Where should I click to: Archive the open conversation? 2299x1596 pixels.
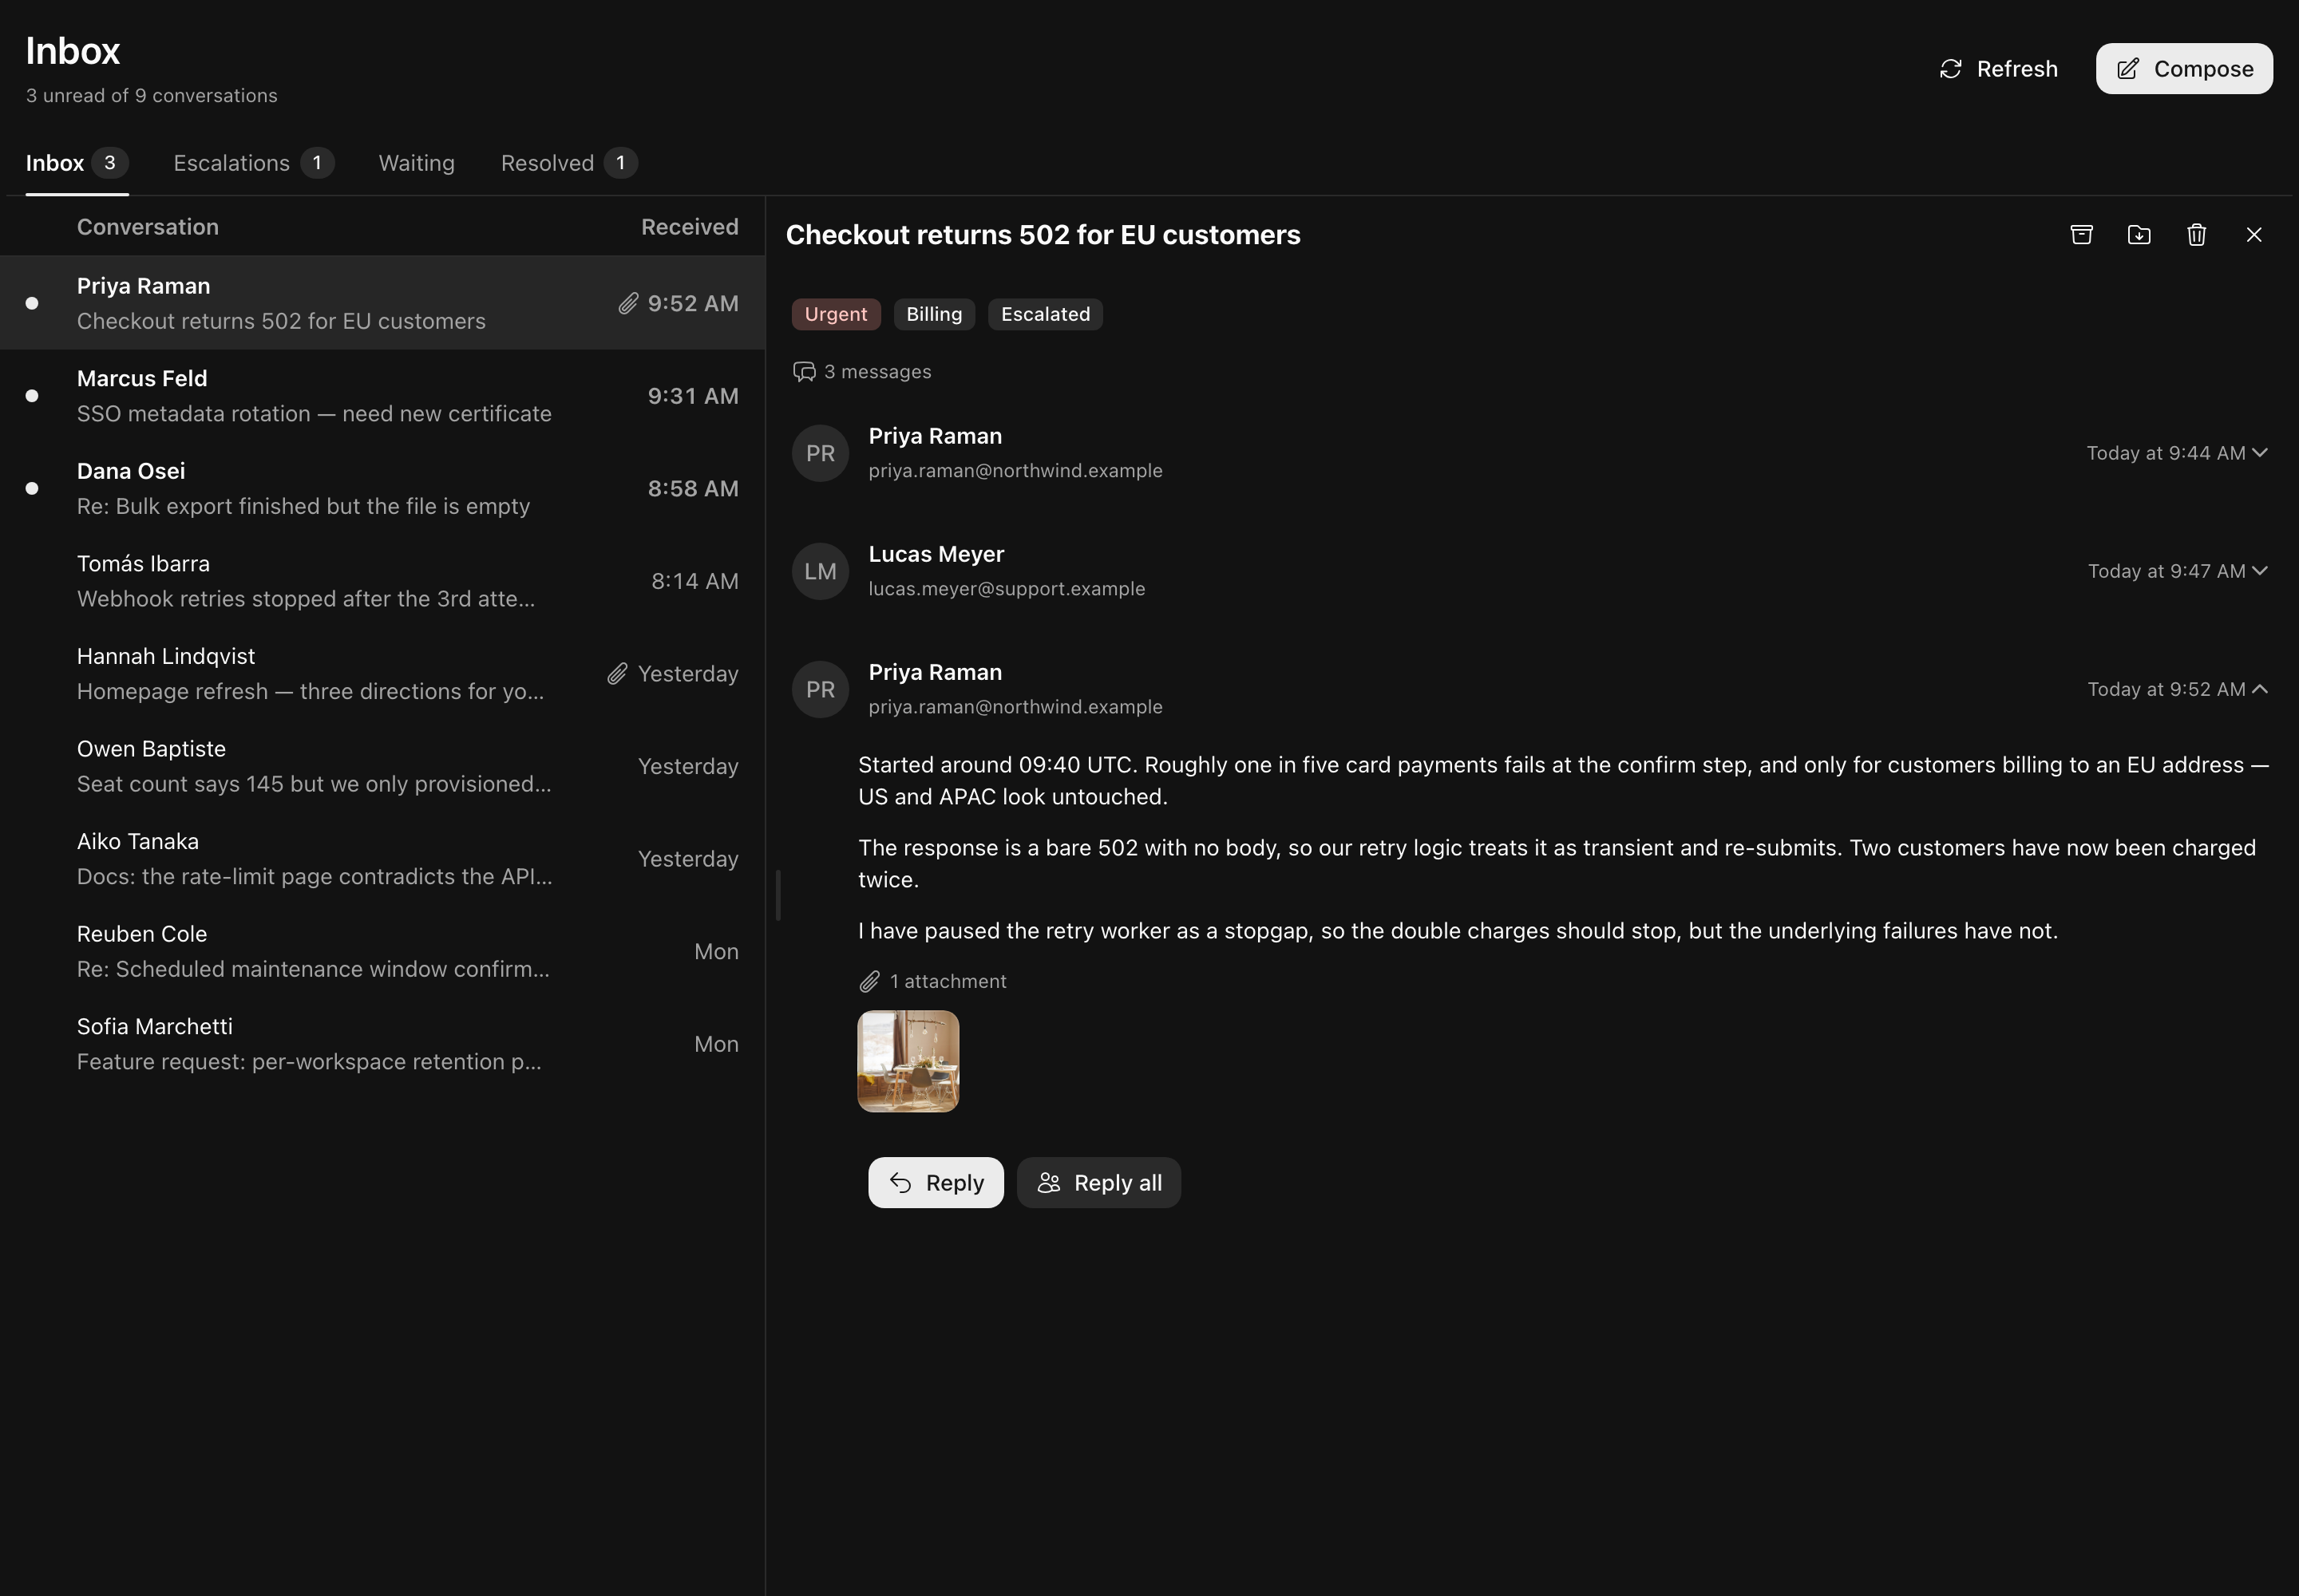coord(2081,235)
